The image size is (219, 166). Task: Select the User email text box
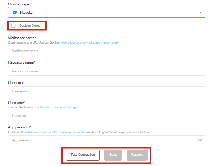106,91
